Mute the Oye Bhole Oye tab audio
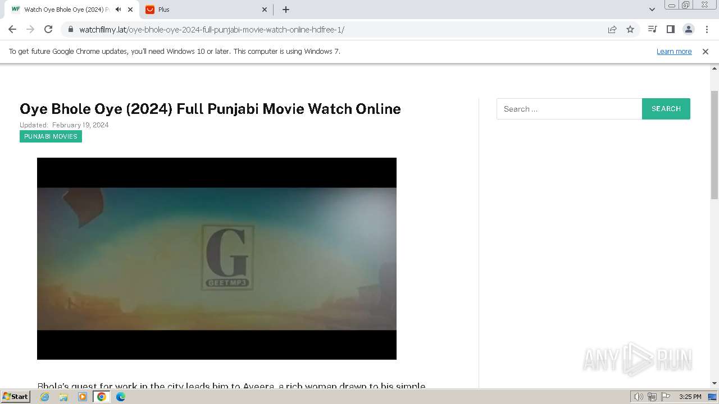Viewport: 719px width, 404px height. click(x=118, y=10)
